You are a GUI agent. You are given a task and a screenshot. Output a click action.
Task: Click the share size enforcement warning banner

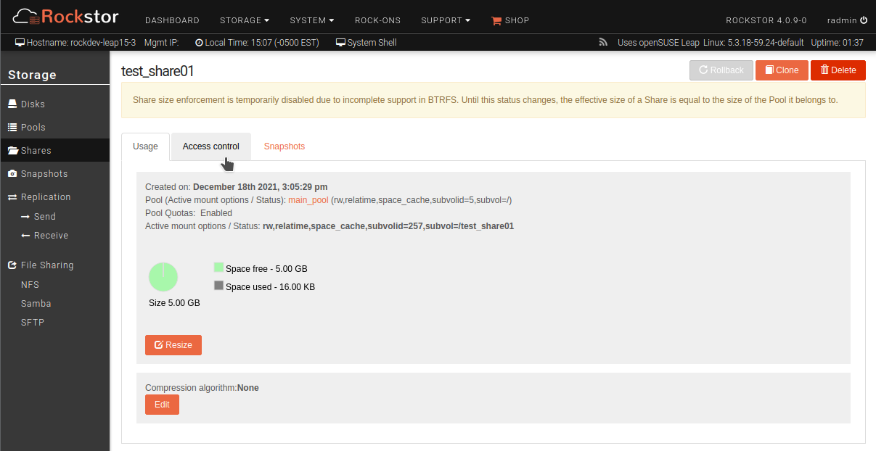(x=494, y=100)
